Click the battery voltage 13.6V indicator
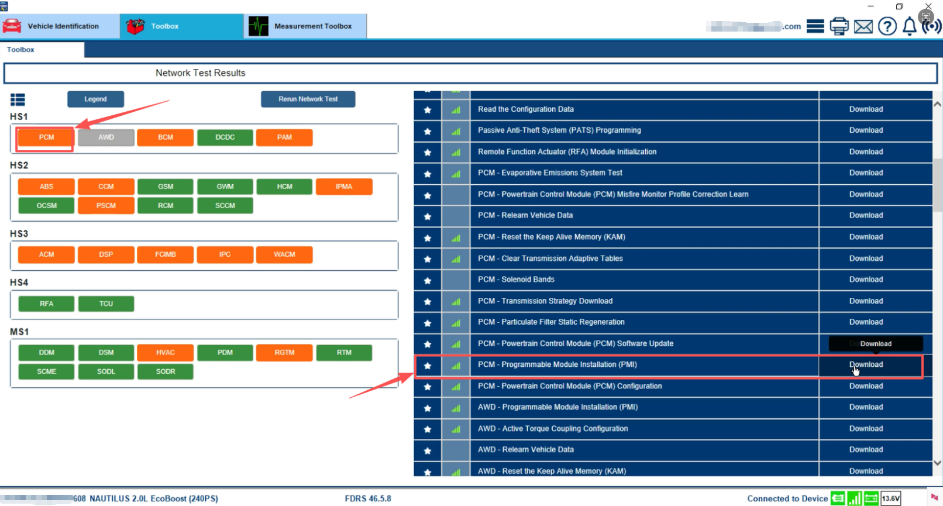 click(x=890, y=498)
